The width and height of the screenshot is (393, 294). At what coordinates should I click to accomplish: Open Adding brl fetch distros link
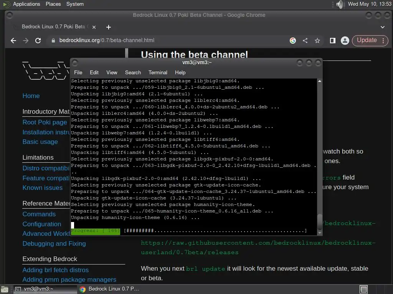tap(56, 270)
